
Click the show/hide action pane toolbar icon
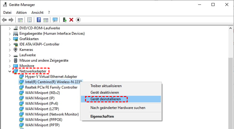pyautogui.click(x=46, y=20)
